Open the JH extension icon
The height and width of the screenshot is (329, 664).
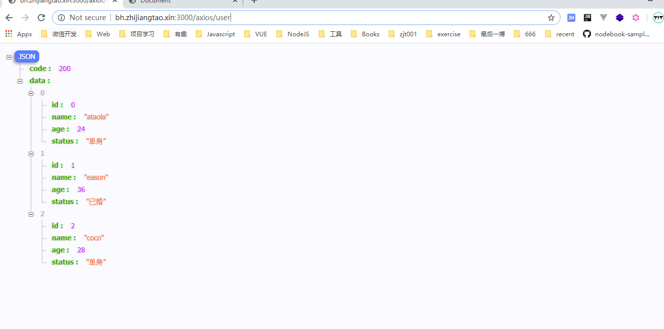point(571,18)
